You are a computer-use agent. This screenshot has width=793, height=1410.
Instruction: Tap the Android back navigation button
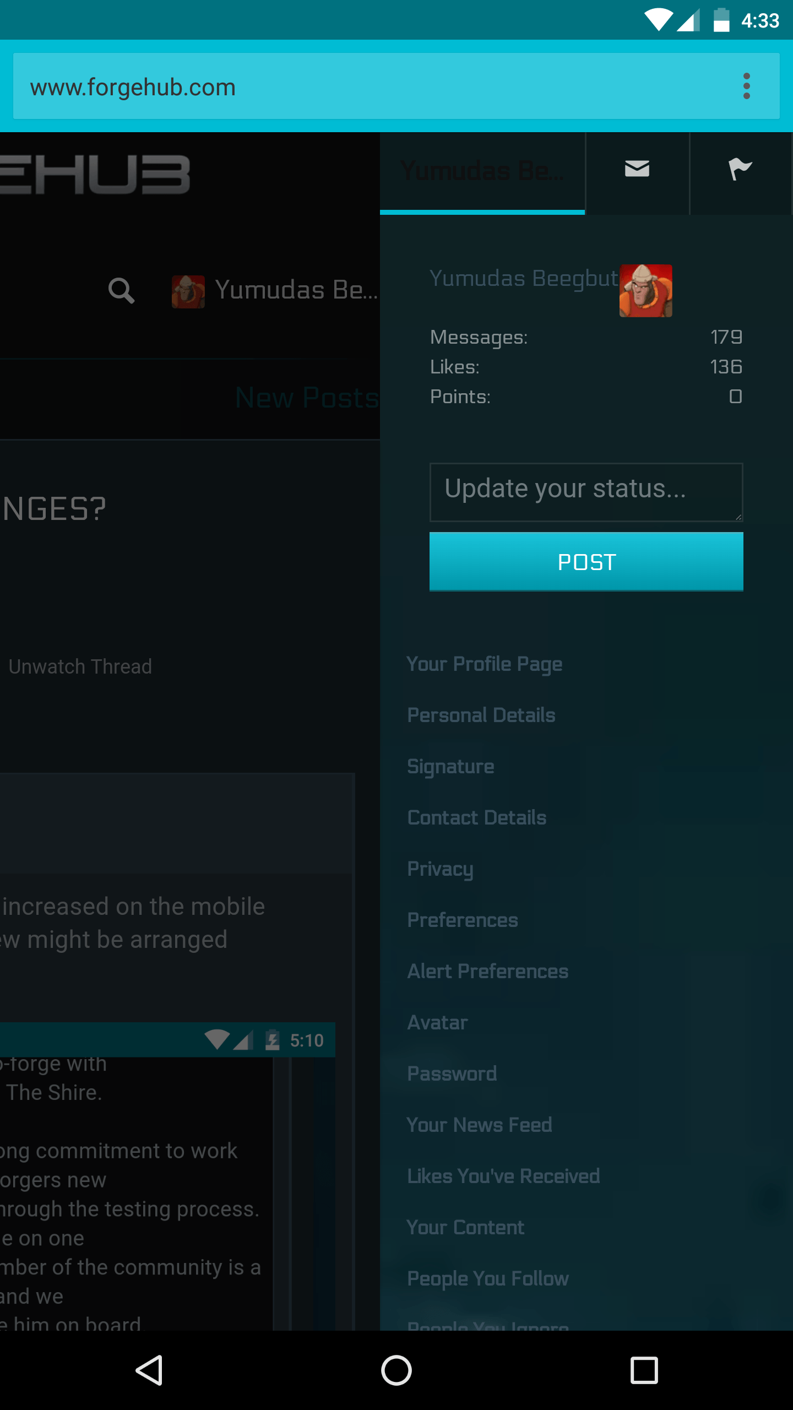point(149,1370)
